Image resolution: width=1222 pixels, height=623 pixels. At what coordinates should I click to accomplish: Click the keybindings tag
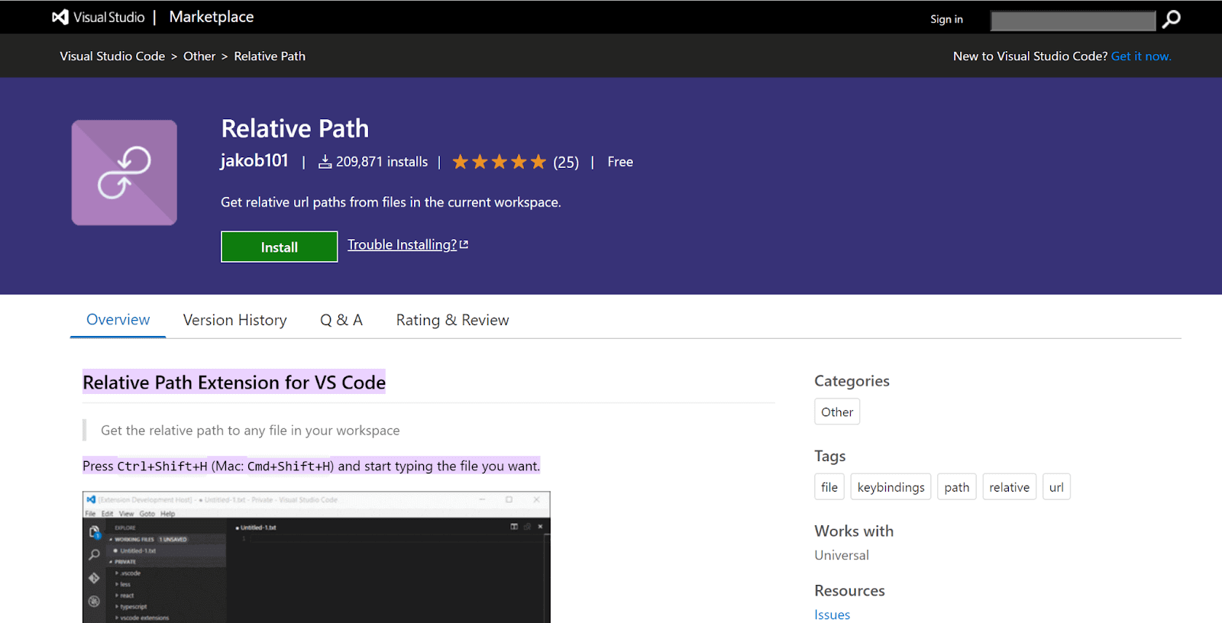(x=891, y=487)
